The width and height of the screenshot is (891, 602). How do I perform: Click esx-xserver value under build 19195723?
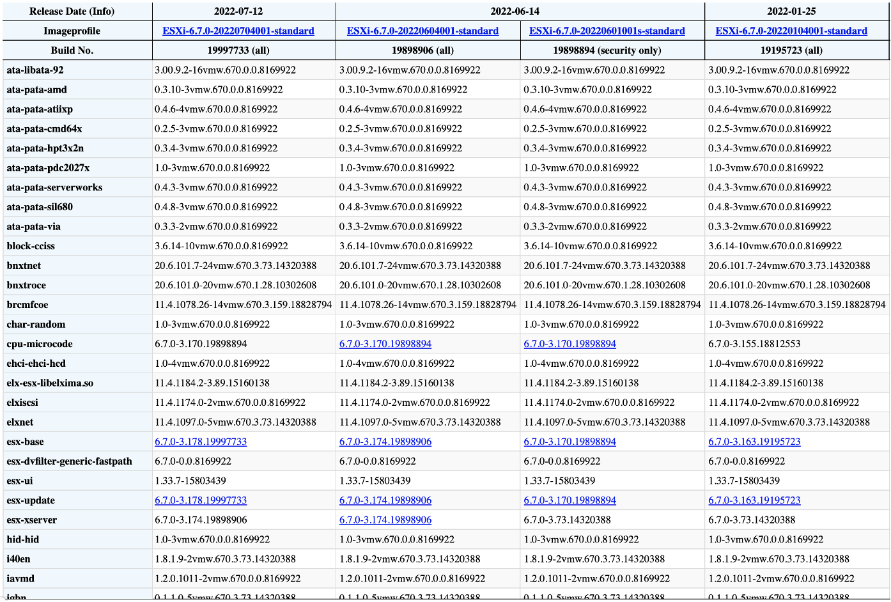[x=752, y=520]
